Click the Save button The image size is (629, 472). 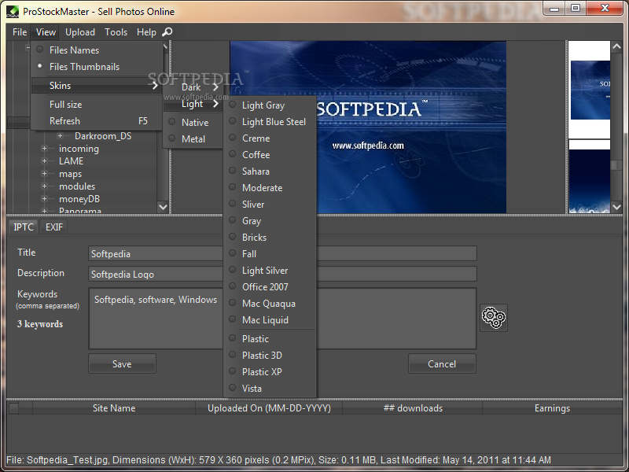[x=122, y=363]
